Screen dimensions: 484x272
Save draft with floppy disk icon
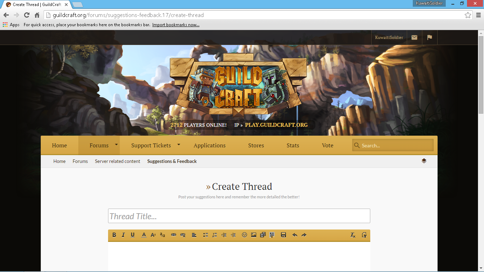[x=283, y=235]
